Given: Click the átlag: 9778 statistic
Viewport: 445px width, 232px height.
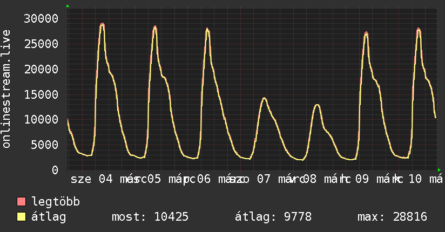Looking at the screenshot, I should coord(273,217).
